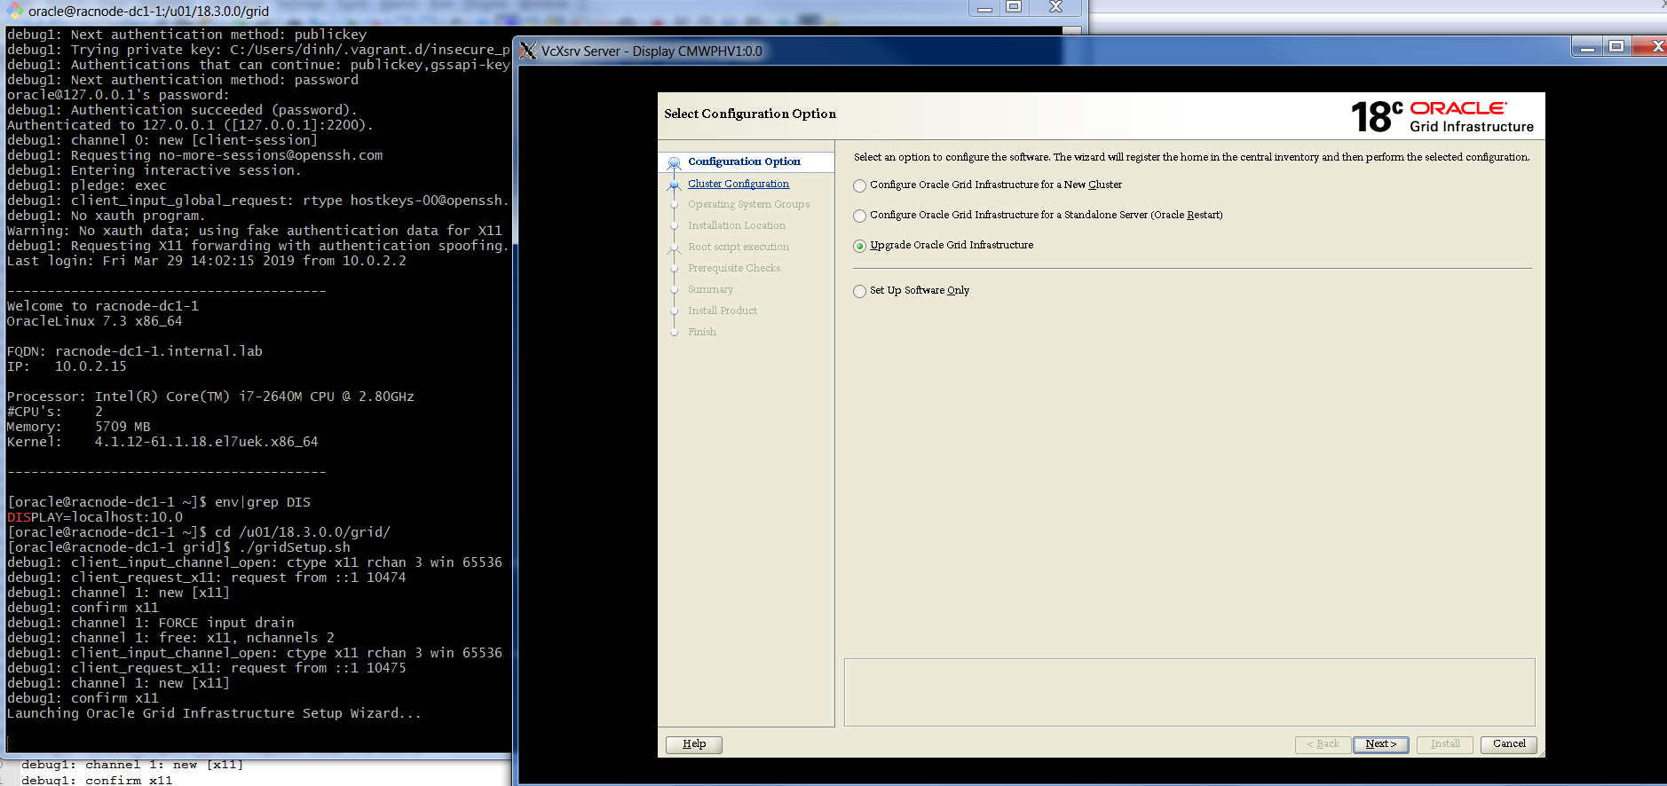The image size is (1667, 786).
Task: Open Help for the setup wizard
Action: [693, 744]
